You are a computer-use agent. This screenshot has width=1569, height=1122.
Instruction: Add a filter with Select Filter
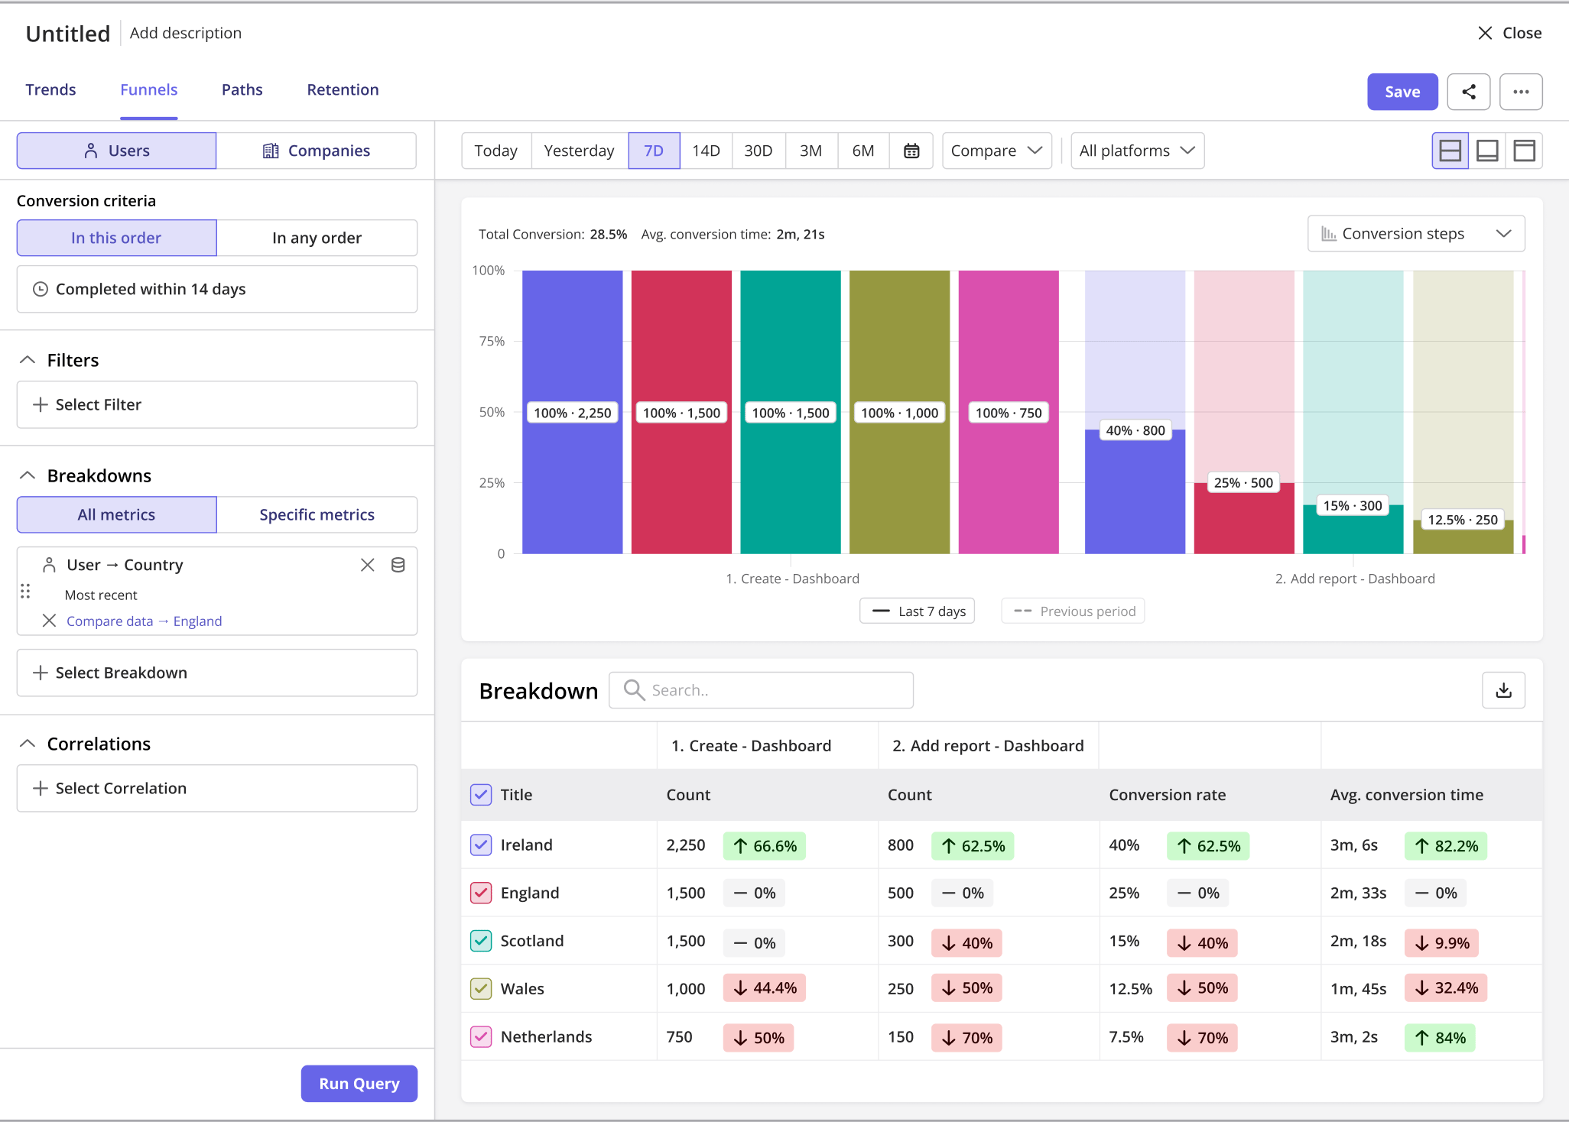tap(217, 404)
